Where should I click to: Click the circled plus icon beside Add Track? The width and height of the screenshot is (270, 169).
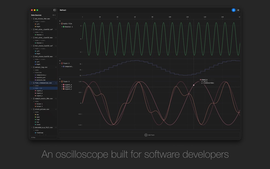(x=146, y=135)
